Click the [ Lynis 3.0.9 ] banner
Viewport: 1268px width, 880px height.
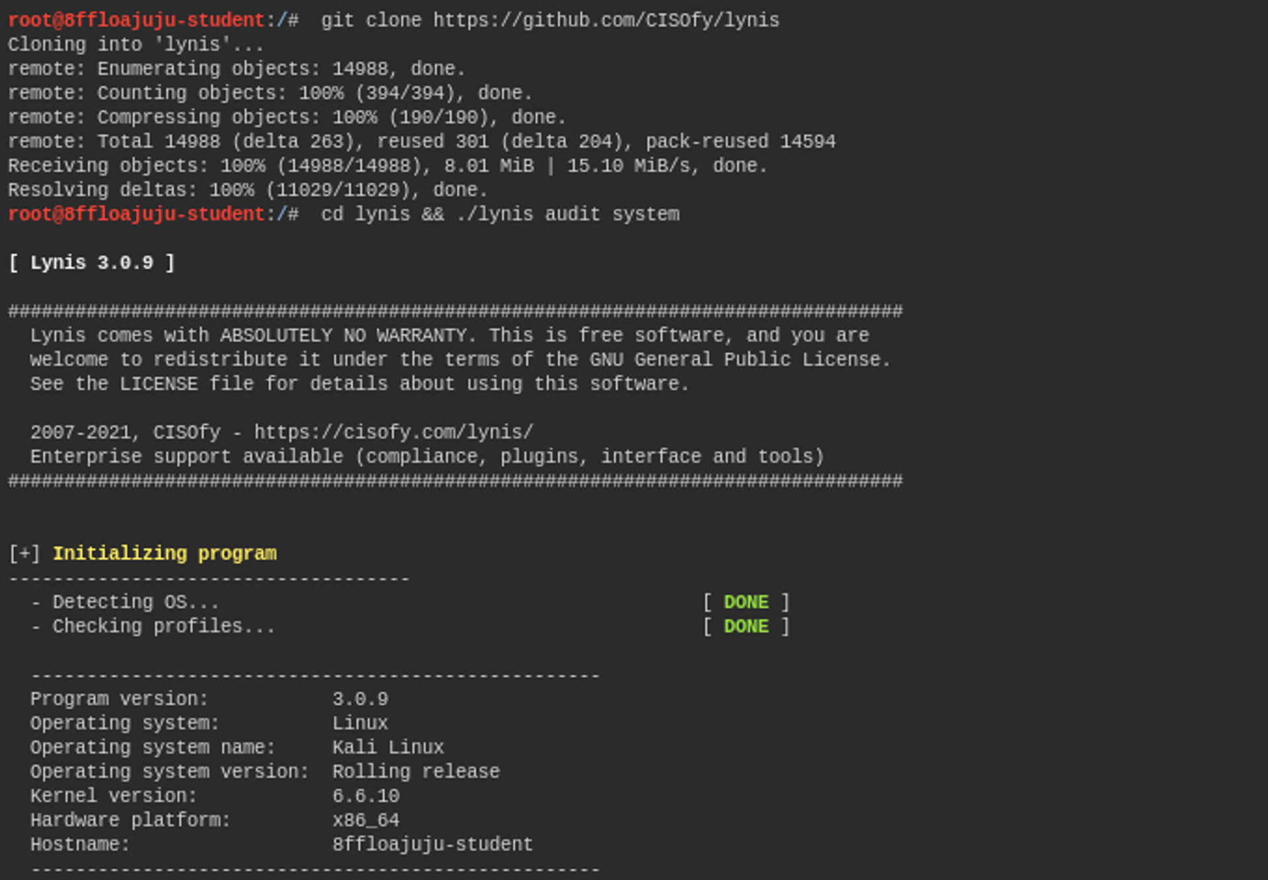[92, 263]
